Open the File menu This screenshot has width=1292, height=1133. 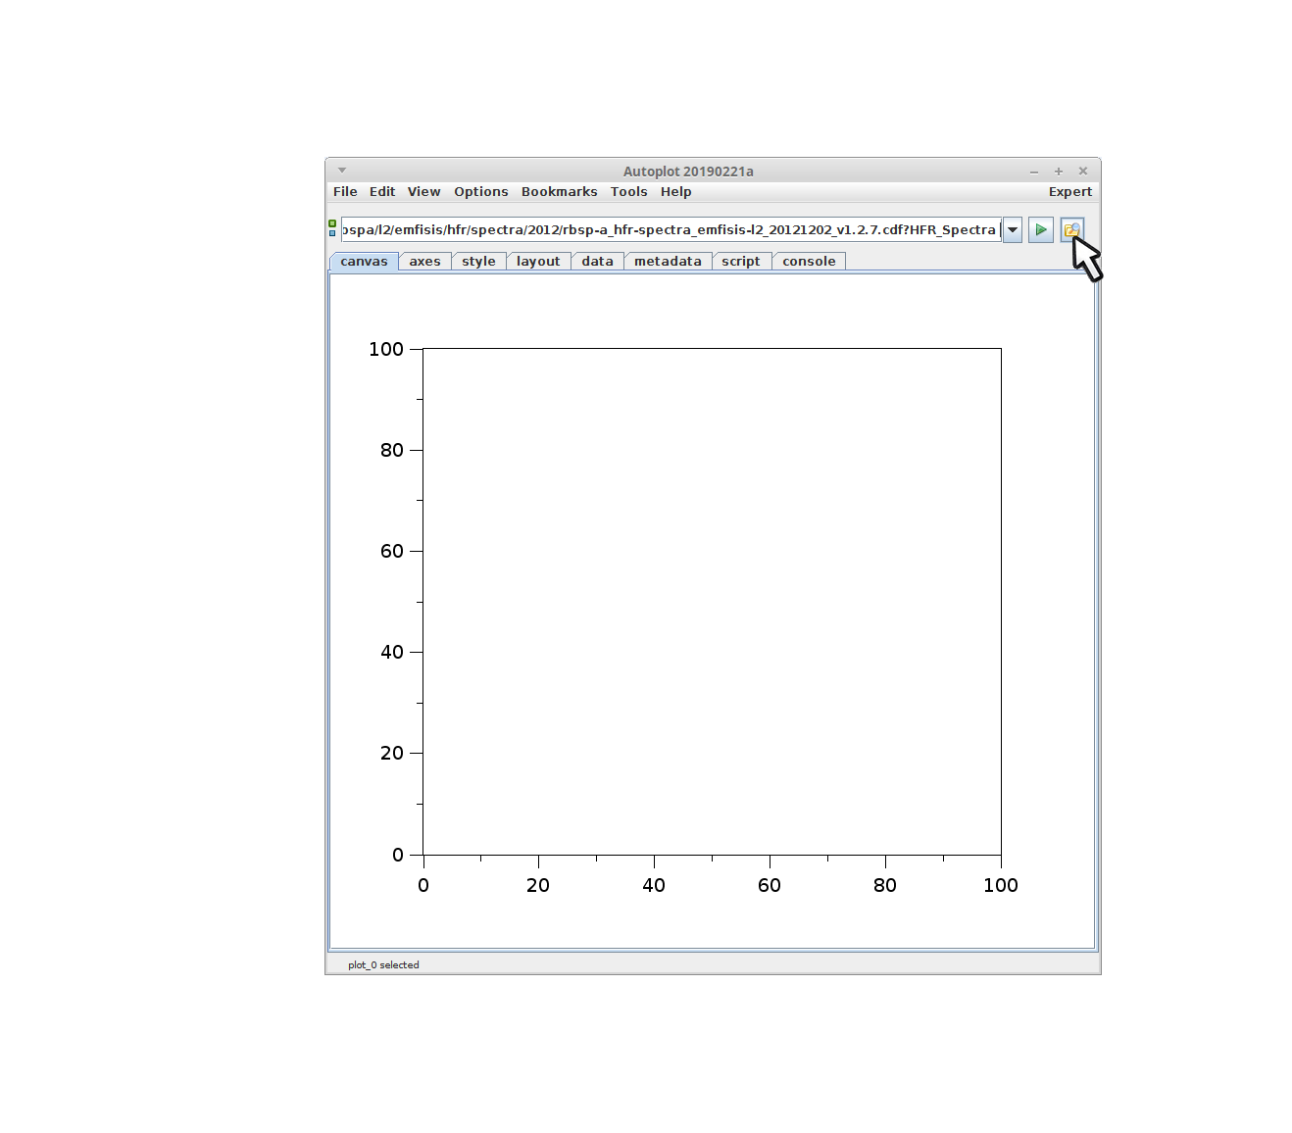345,192
